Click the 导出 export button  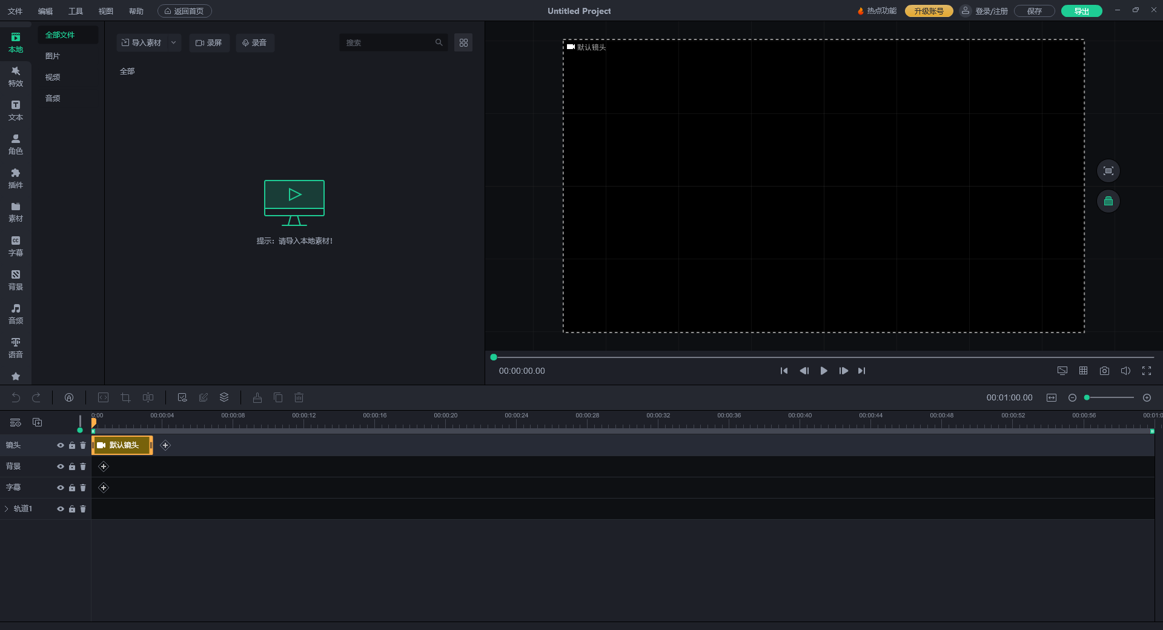pyautogui.click(x=1081, y=11)
